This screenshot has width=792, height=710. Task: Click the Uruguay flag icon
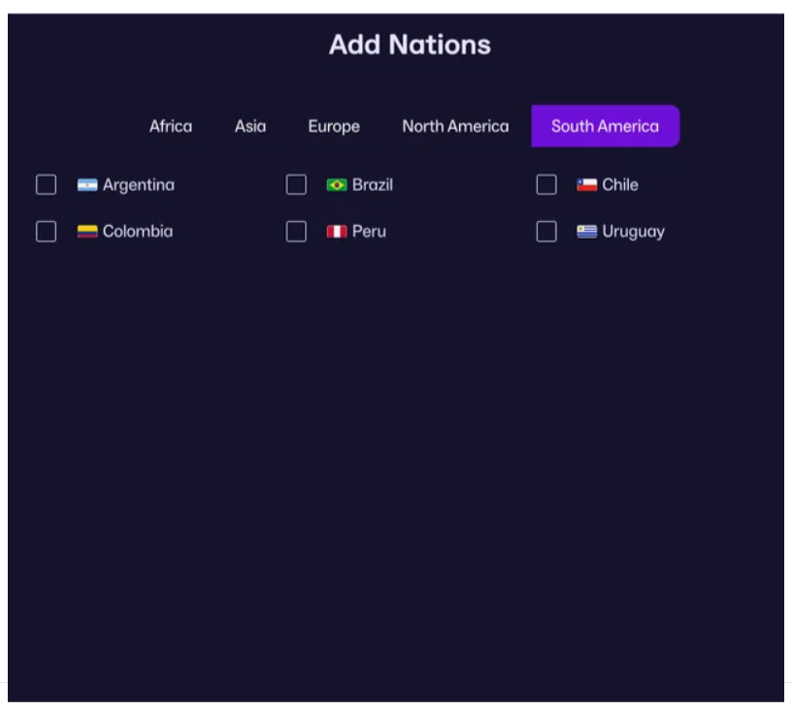(x=586, y=232)
